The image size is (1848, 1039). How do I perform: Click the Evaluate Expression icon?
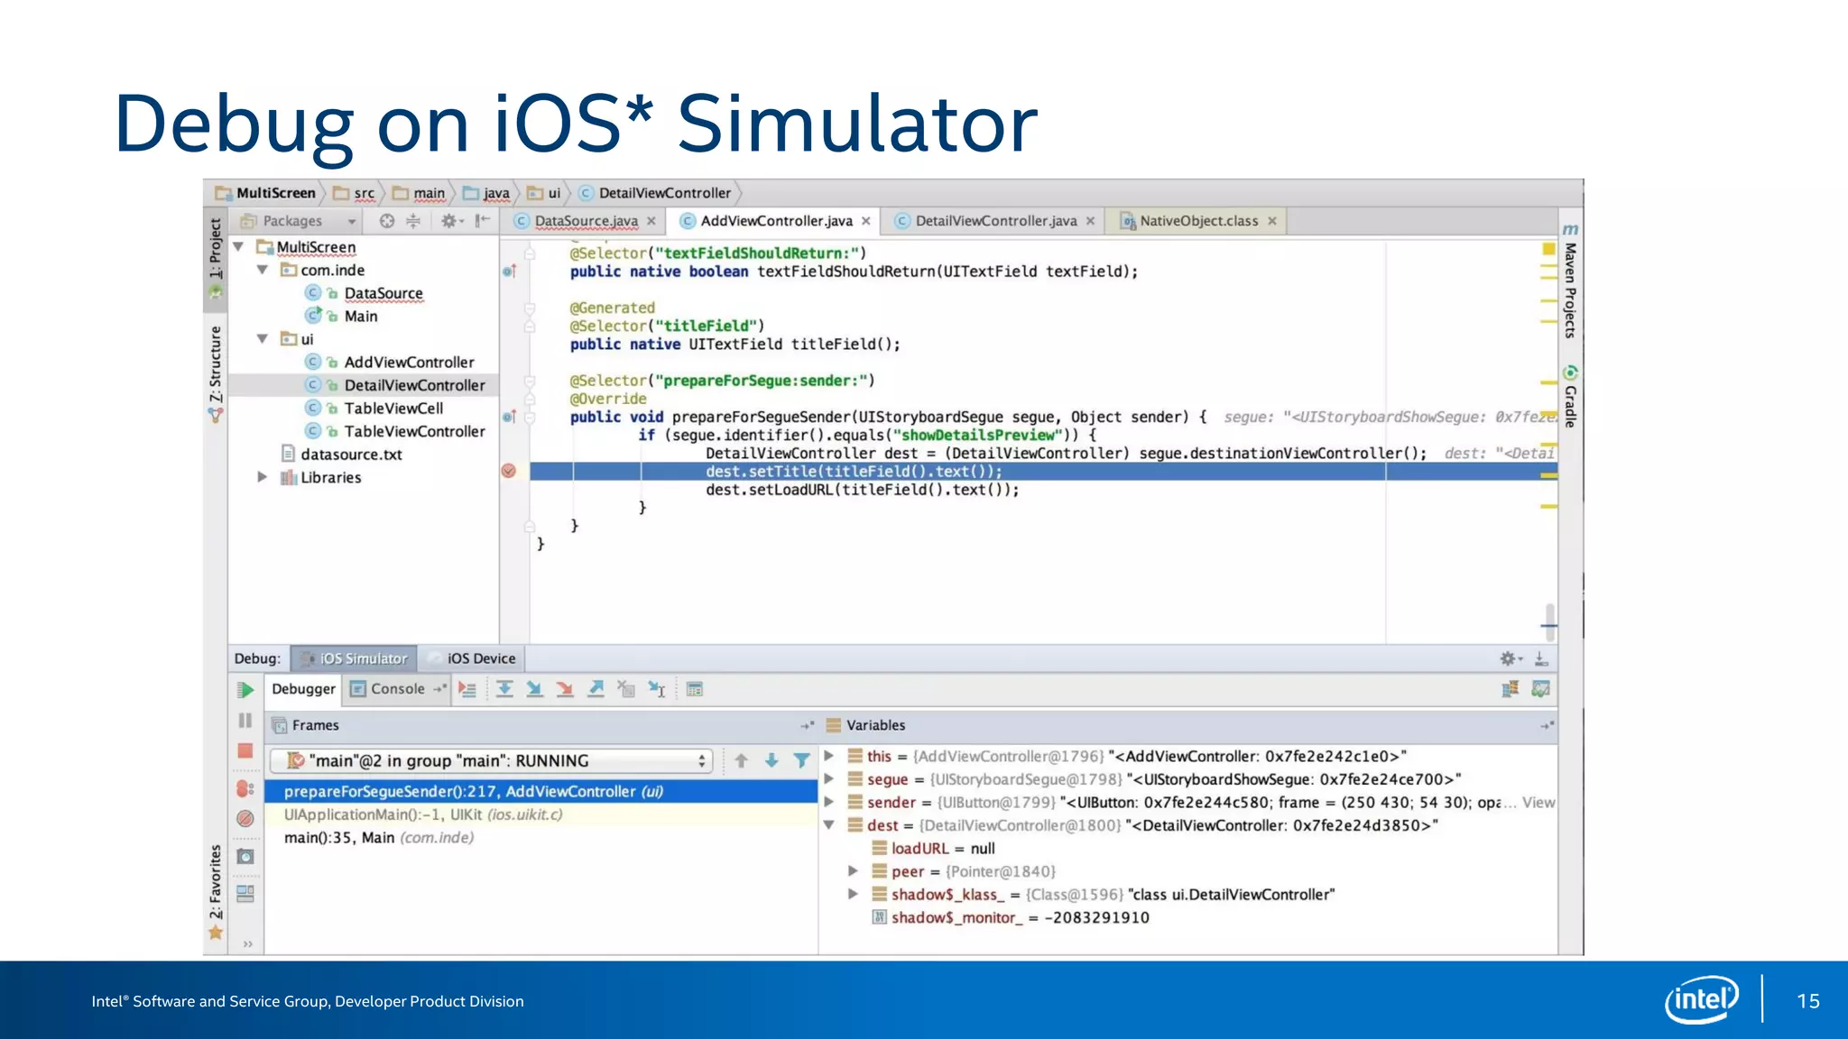(695, 690)
